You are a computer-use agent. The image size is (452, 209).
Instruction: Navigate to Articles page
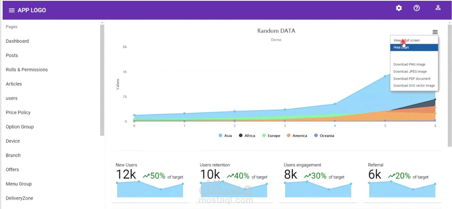tap(14, 84)
